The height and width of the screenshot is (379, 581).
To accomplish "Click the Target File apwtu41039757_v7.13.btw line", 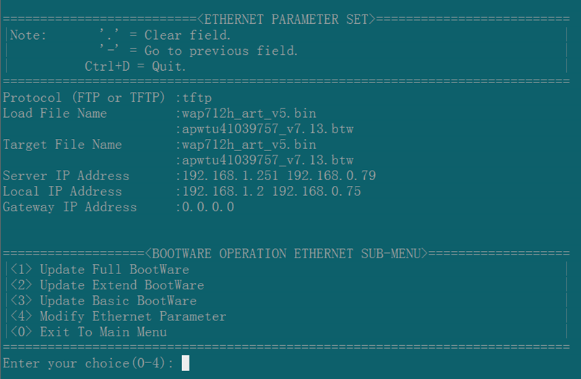I will tap(267, 160).
